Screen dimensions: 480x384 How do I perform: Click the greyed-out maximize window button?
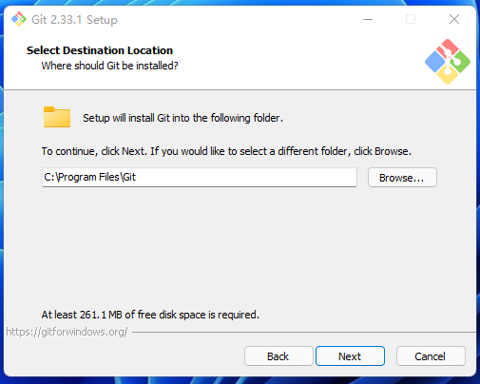coord(411,19)
